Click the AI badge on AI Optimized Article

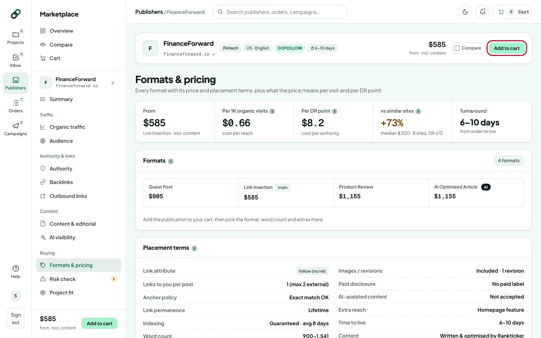point(486,187)
